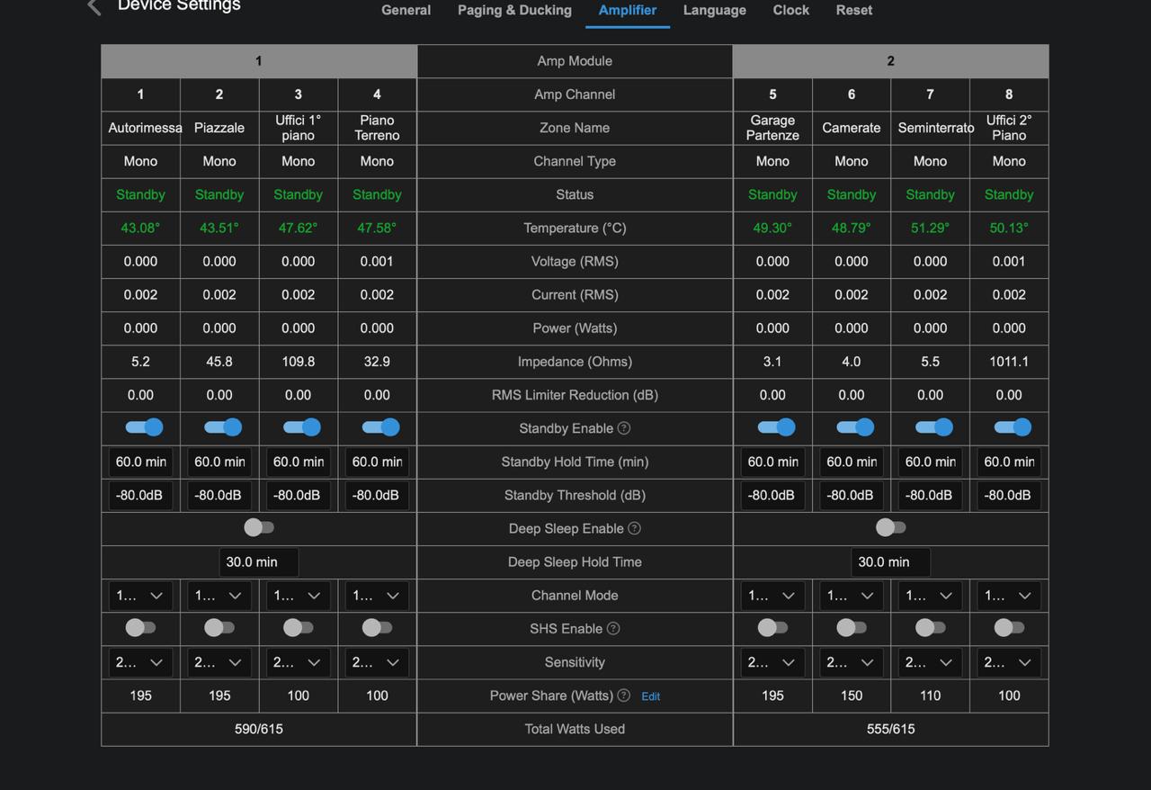Enable SHS for channel 2
The image size is (1151, 790).
[x=219, y=627]
